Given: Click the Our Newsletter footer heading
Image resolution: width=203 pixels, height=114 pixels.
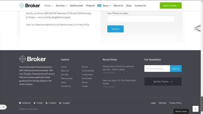Looking at the screenshot, I should (x=153, y=60).
